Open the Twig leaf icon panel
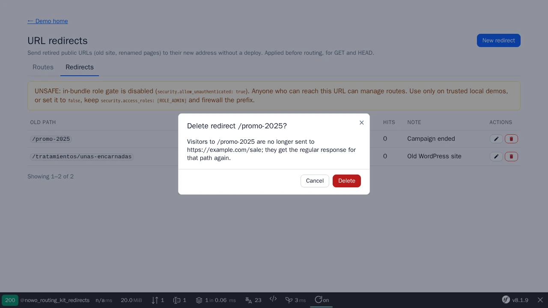Image resolution: width=548 pixels, height=308 pixels. click(296, 300)
